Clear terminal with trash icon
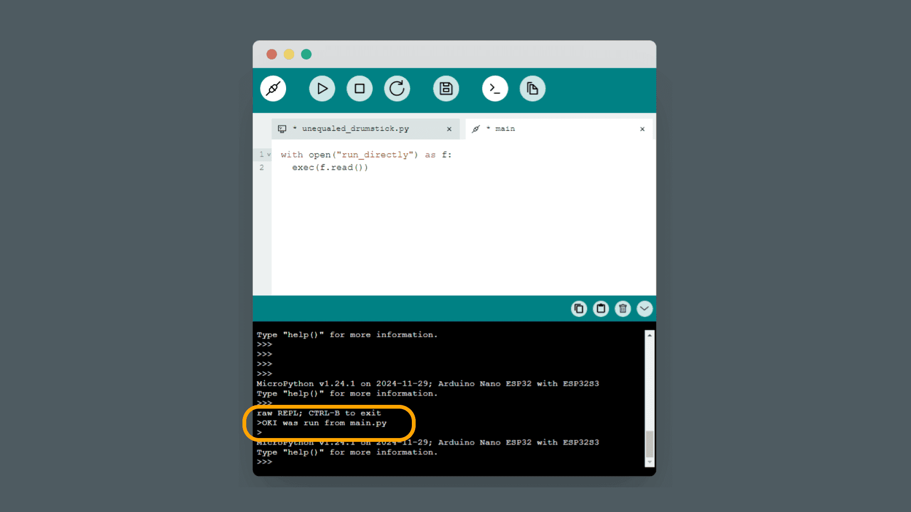 coord(623,309)
